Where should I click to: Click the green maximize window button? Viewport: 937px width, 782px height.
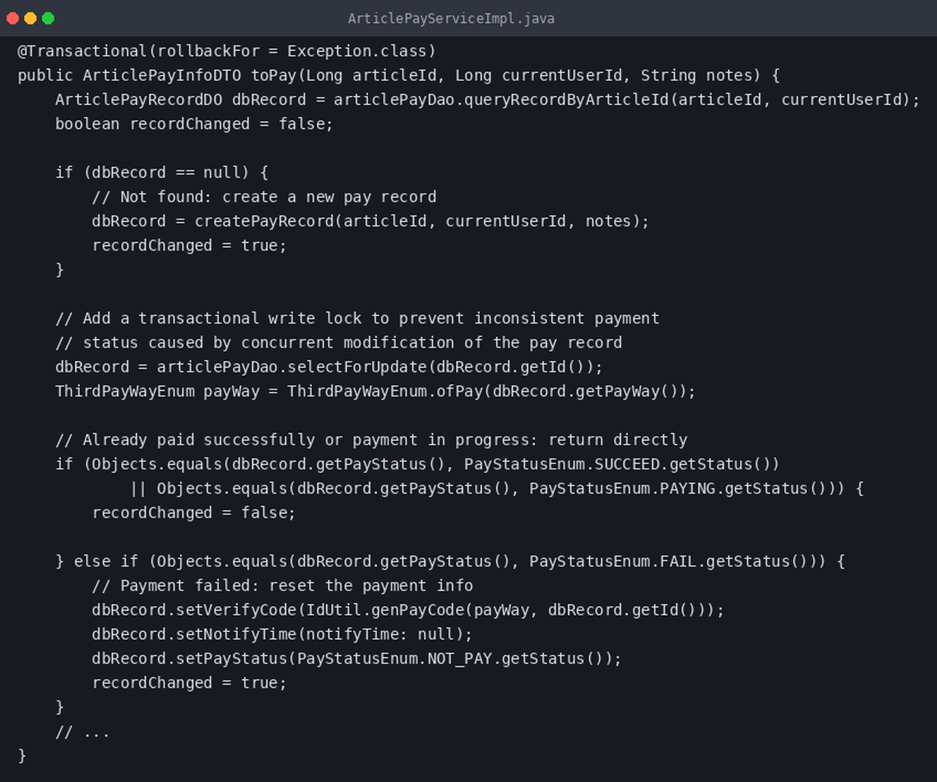(48, 18)
